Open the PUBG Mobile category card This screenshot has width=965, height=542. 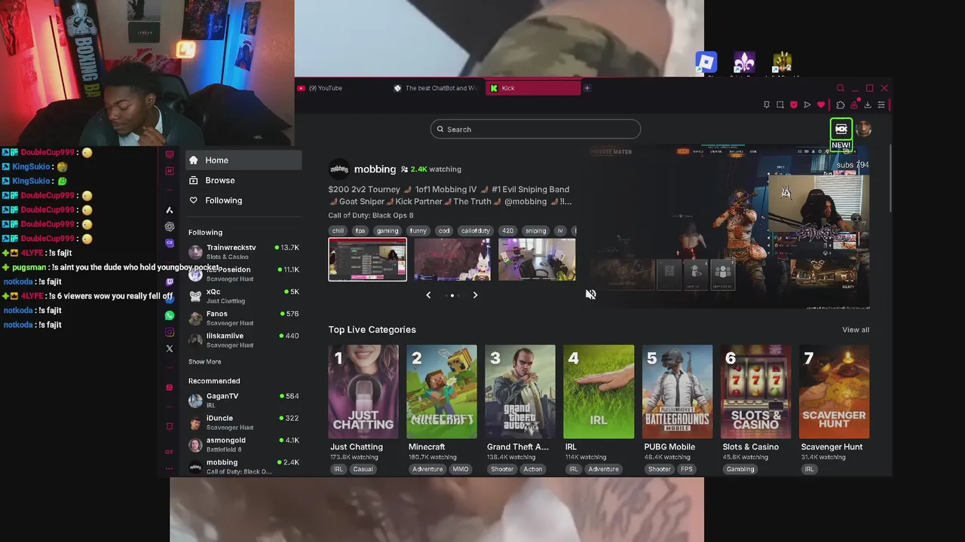click(x=677, y=391)
